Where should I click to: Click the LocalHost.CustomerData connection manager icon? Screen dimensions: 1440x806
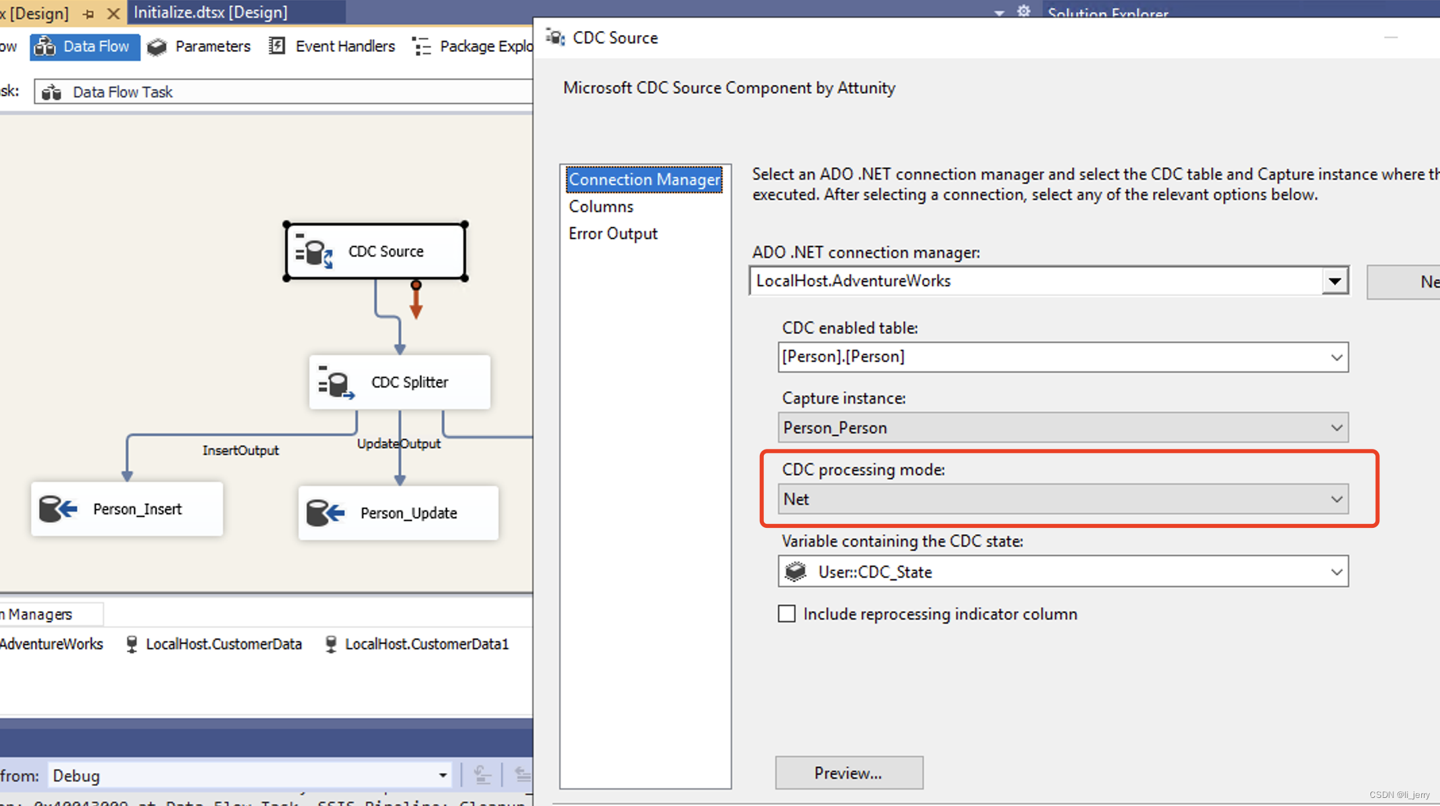[x=132, y=644]
